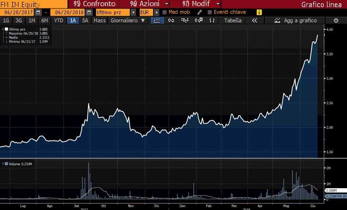The image size is (347, 210).
Task: Click the 2M volume axis label
Action: tap(328, 168)
